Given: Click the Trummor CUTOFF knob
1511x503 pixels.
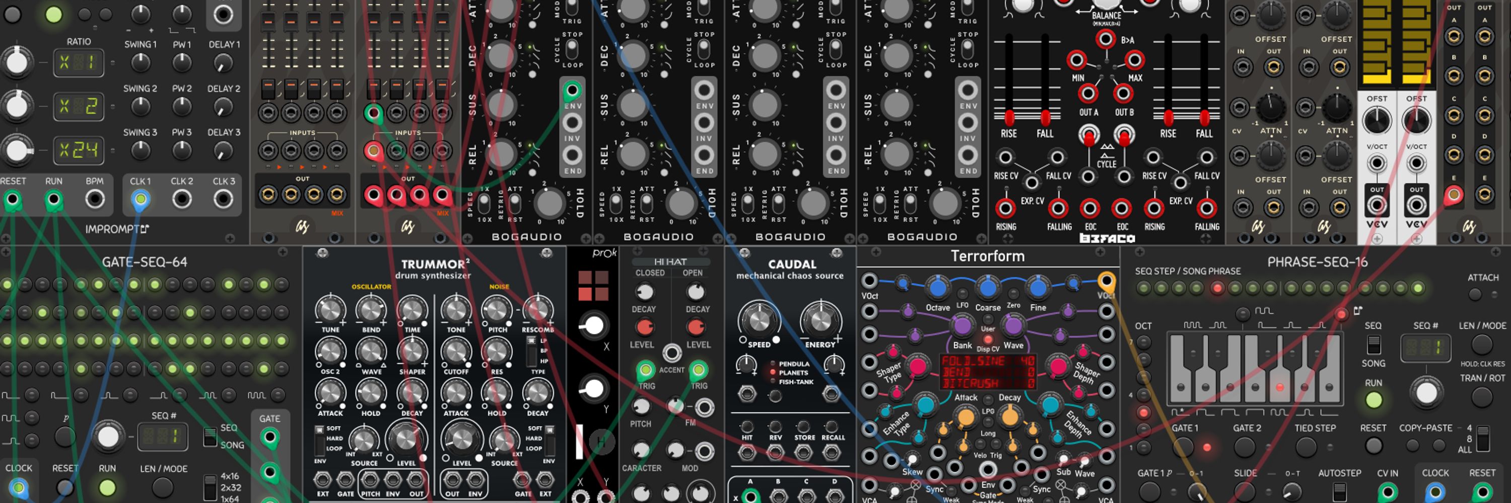Looking at the screenshot, I should (x=456, y=351).
